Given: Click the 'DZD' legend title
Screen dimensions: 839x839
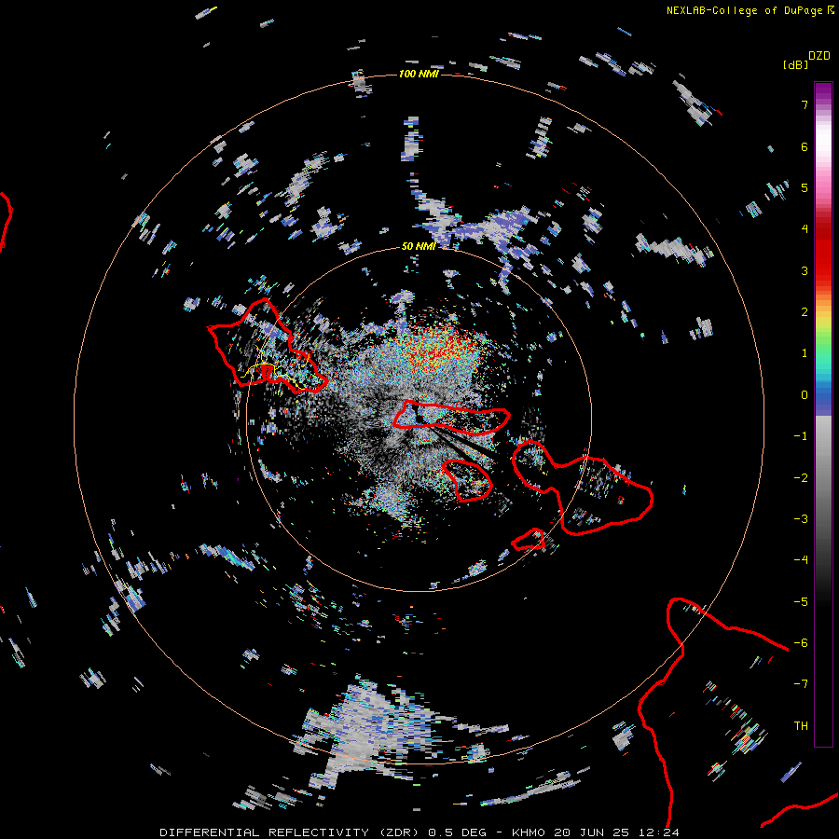Looking at the screenshot, I should [819, 56].
